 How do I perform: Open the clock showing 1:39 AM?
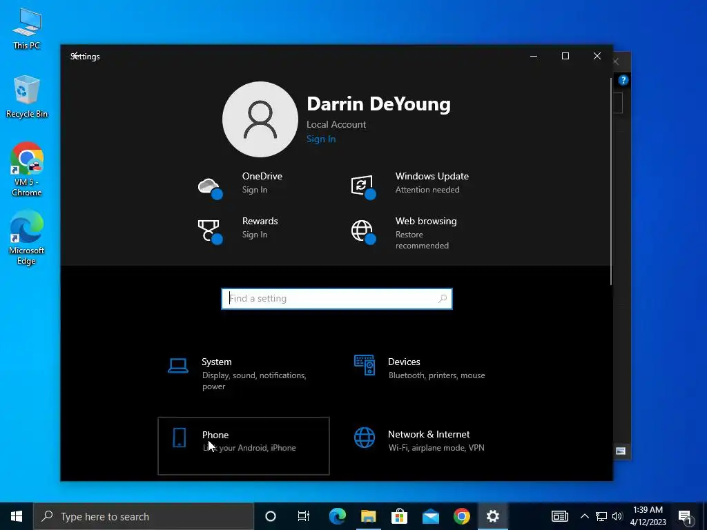click(648, 510)
